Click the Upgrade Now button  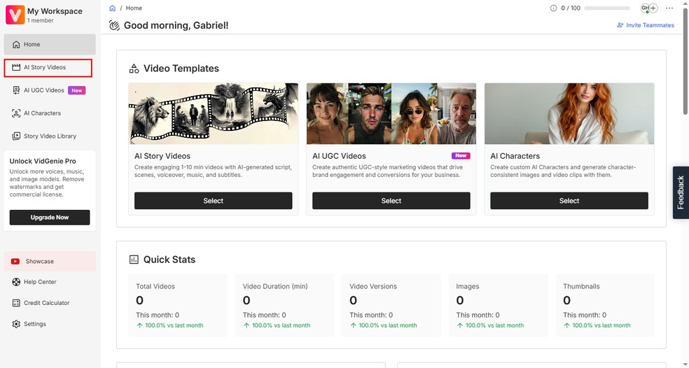point(50,218)
